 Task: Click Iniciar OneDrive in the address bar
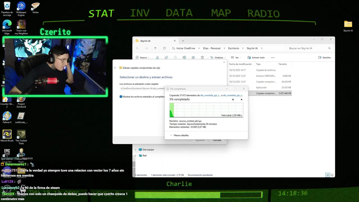186,48
